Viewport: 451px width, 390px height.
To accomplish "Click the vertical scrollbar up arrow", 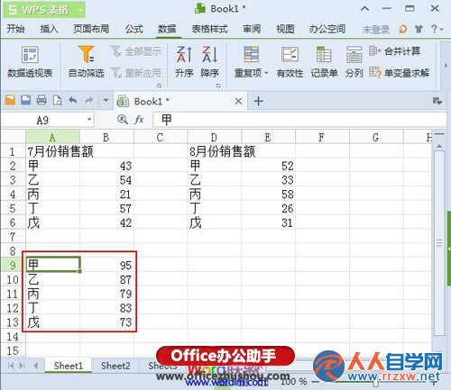I will pyautogui.click(x=439, y=146).
